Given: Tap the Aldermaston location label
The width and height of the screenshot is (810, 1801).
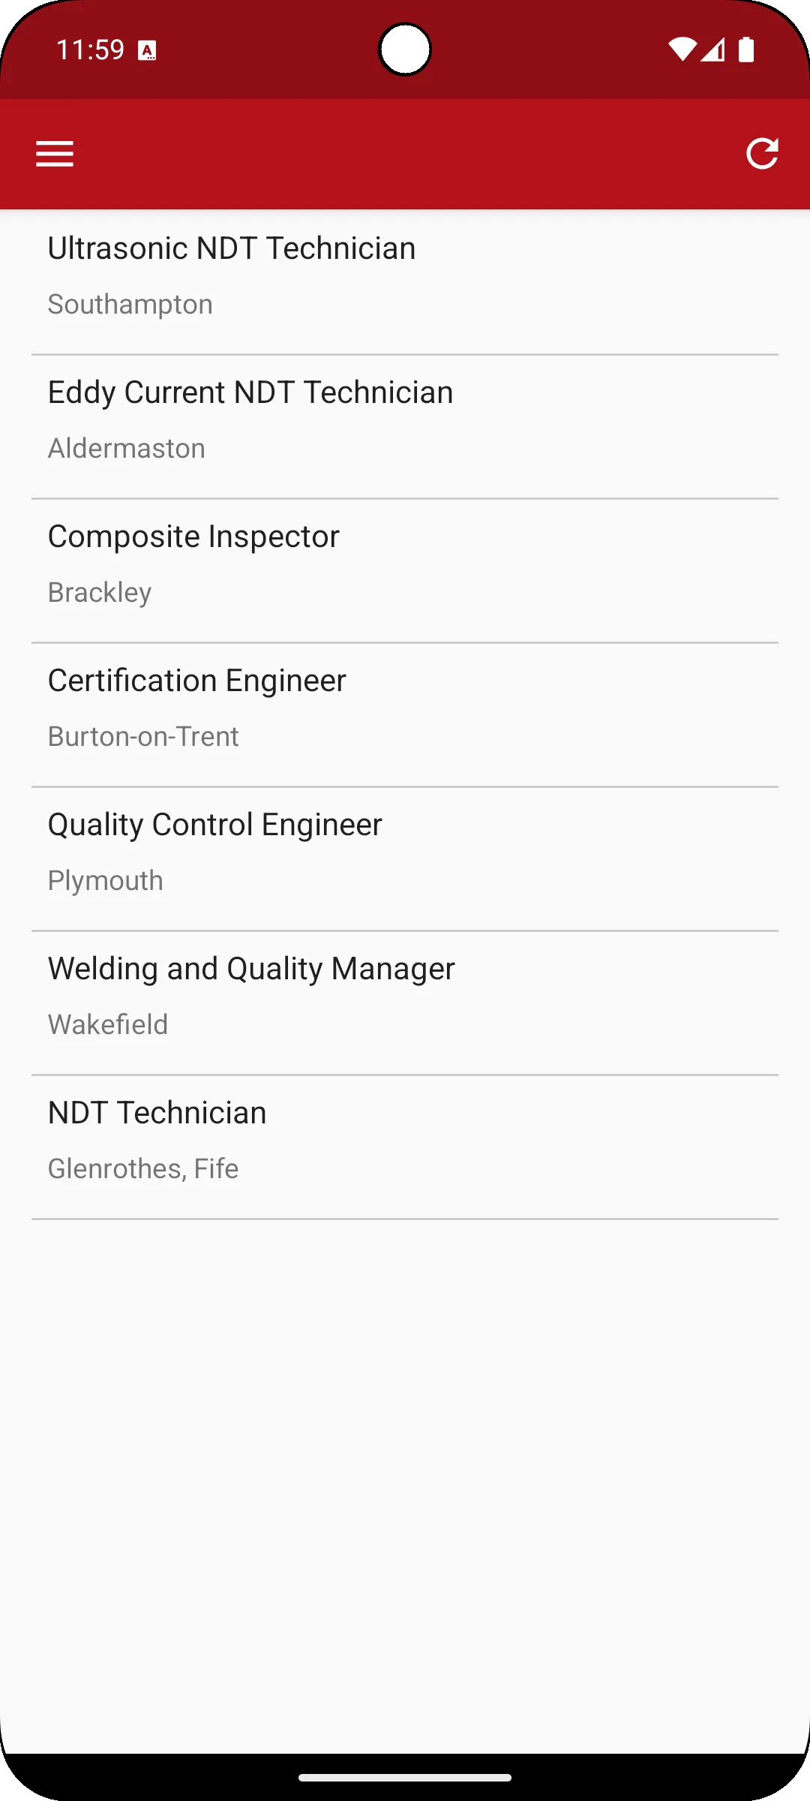Looking at the screenshot, I should 127,448.
